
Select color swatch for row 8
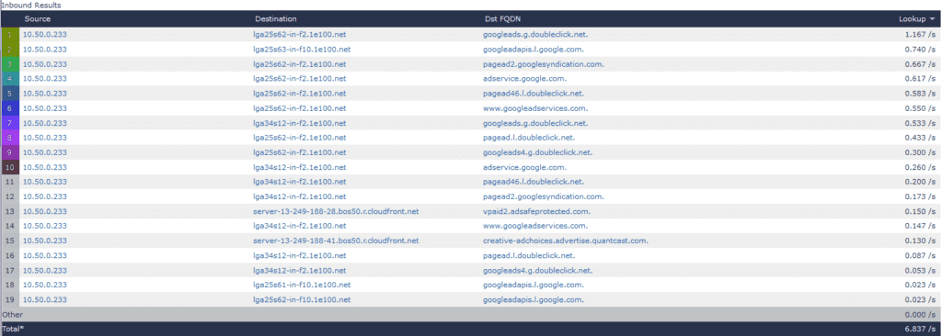(9, 138)
